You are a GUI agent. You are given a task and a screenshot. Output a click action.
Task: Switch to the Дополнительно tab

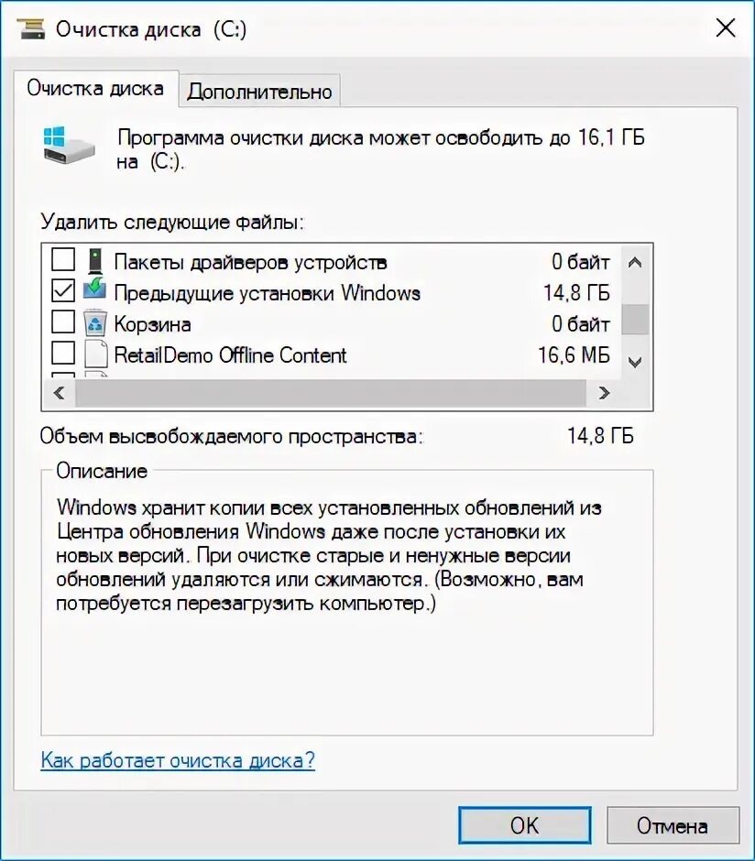(x=259, y=92)
